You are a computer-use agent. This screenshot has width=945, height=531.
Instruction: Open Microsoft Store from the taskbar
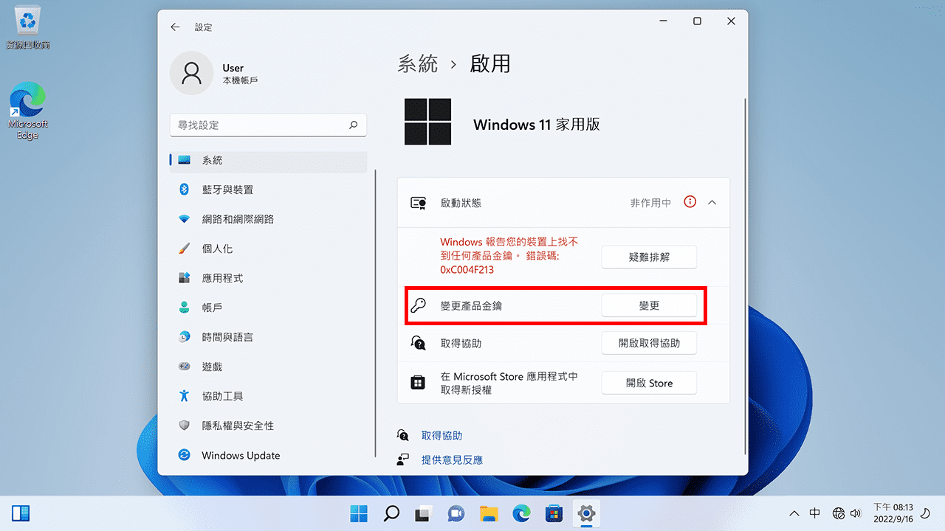coord(553,513)
